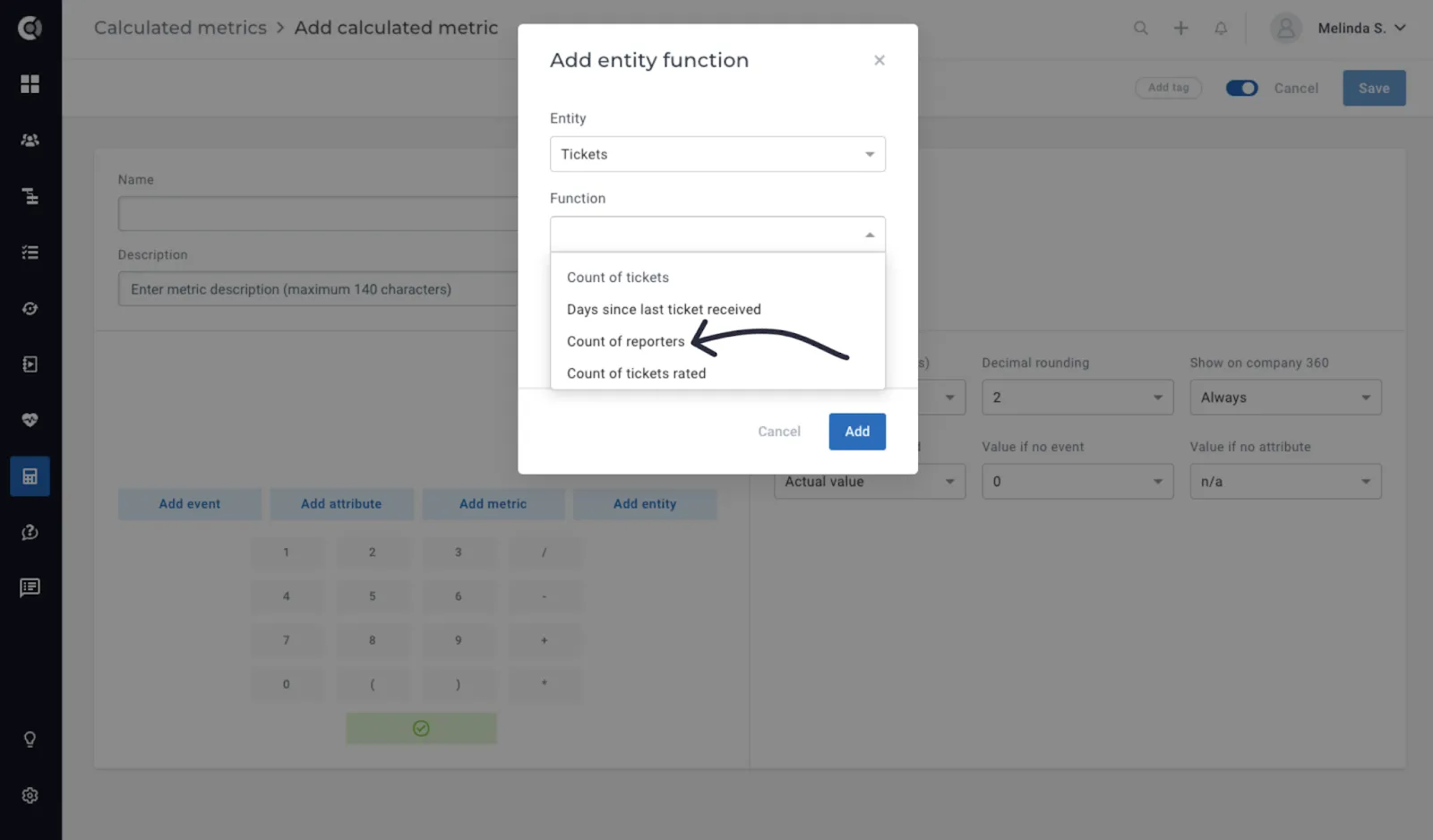Open the customers people icon in sidebar
Image resolution: width=1433 pixels, height=840 pixels.
pyautogui.click(x=30, y=141)
